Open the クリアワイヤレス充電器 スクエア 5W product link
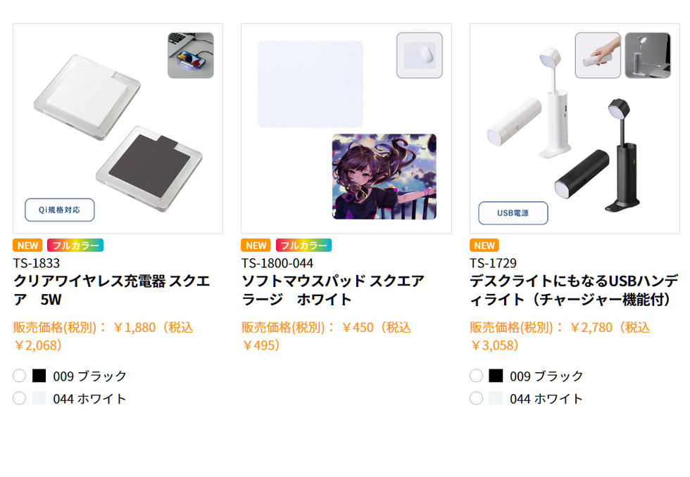 pyautogui.click(x=112, y=290)
